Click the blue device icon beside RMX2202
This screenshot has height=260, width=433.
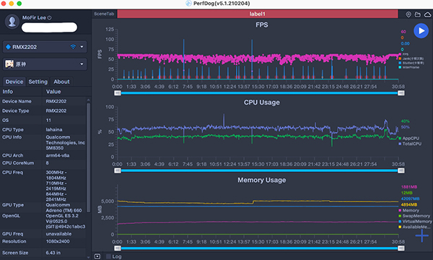click(8, 47)
